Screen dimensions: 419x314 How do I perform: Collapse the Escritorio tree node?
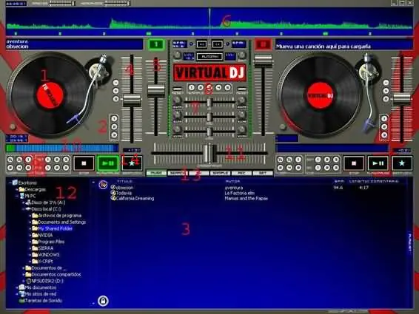click(x=10, y=183)
